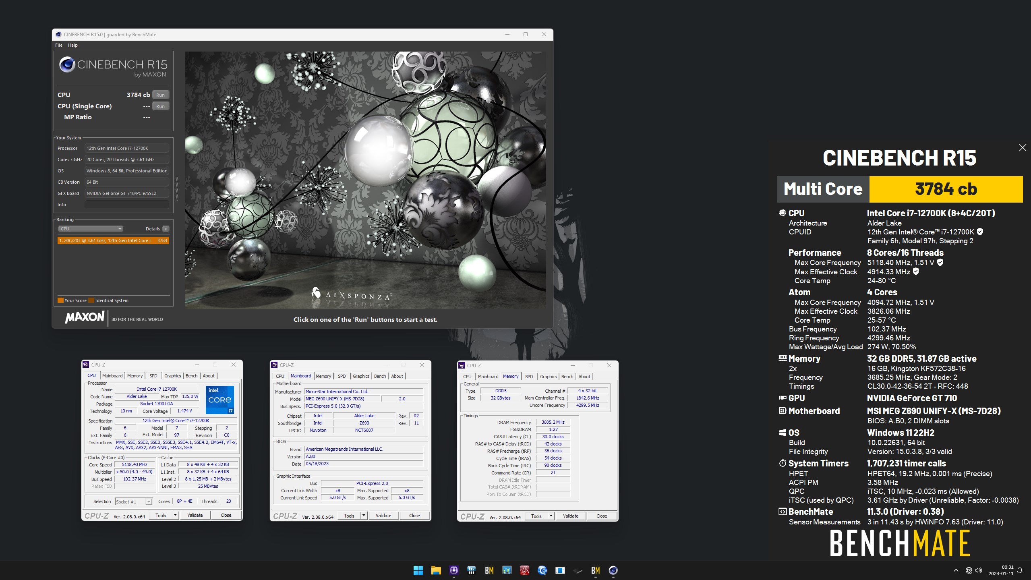The height and width of the screenshot is (580, 1031).
Task: Open the SPD tab in the CPU-Z Mainboard window
Action: click(x=342, y=376)
